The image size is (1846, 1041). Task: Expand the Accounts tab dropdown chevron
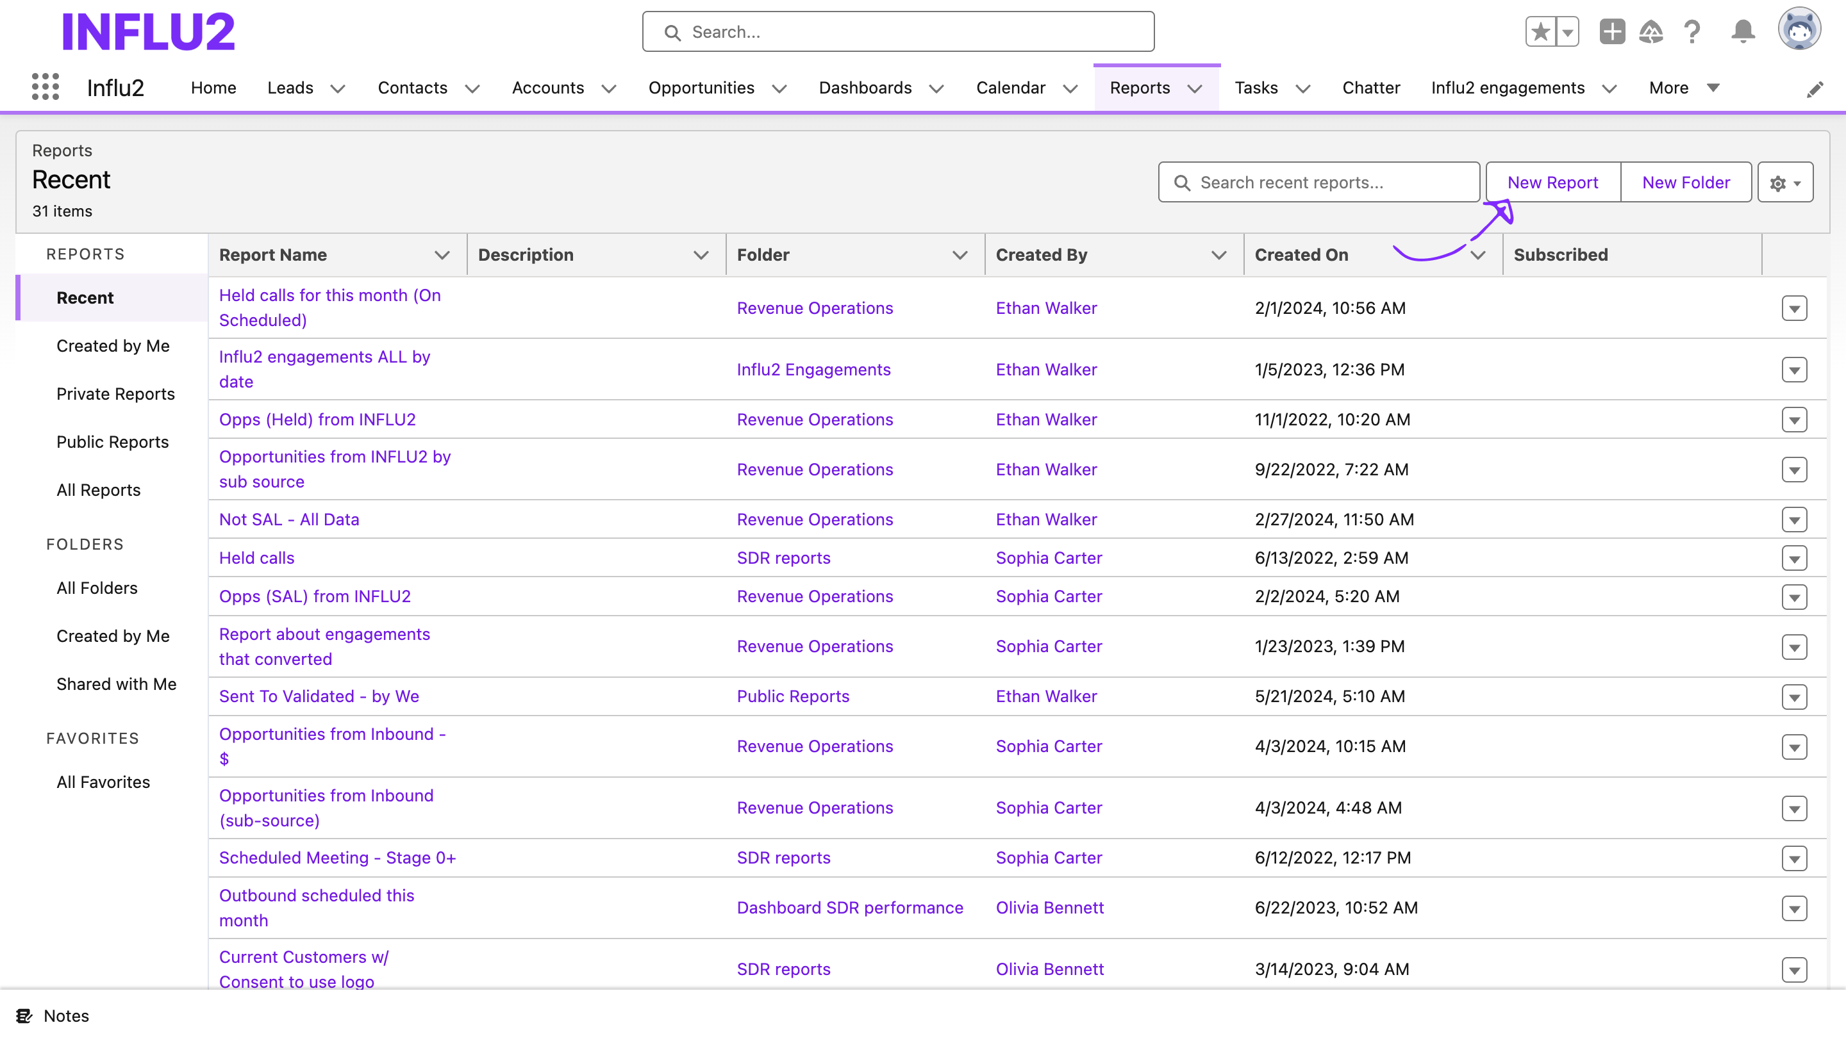608,89
